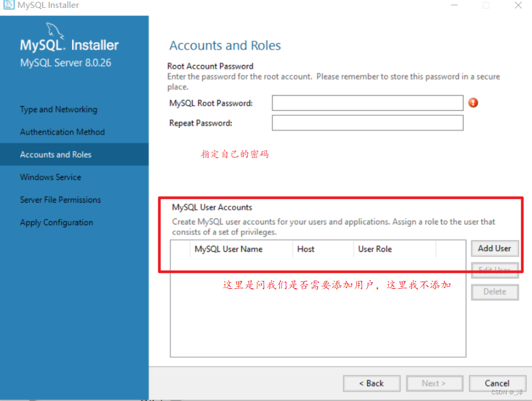
Task: Select the Authentication Method step
Action: 62,132
